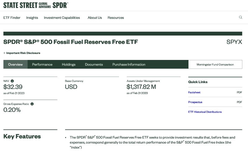Image resolution: width=248 pixels, height=152 pixels.
Task: Open the ETF Finder menu
Action: [x=12, y=18]
